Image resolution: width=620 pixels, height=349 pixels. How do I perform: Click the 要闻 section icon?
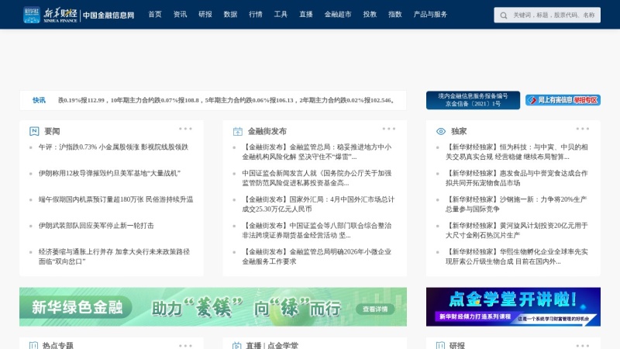click(x=34, y=131)
